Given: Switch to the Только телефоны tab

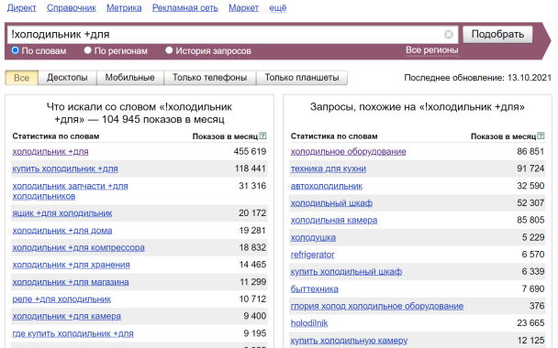Looking at the screenshot, I should click(209, 78).
